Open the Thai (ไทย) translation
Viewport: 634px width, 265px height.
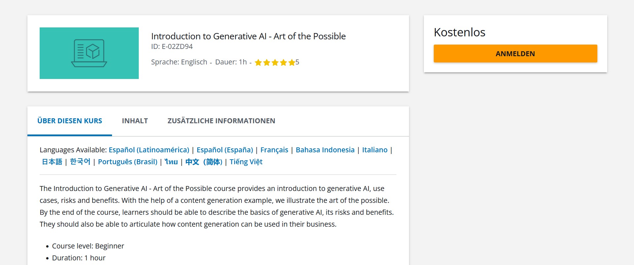click(x=171, y=162)
